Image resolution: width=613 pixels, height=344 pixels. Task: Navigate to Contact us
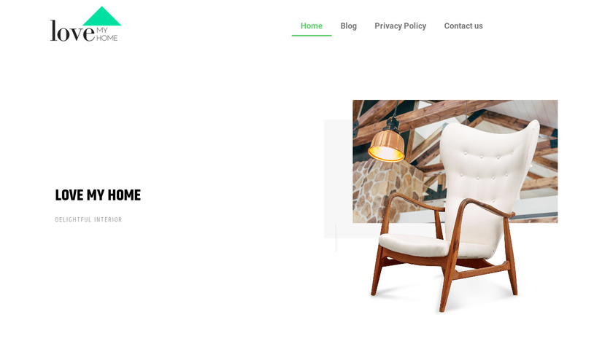pos(463,26)
